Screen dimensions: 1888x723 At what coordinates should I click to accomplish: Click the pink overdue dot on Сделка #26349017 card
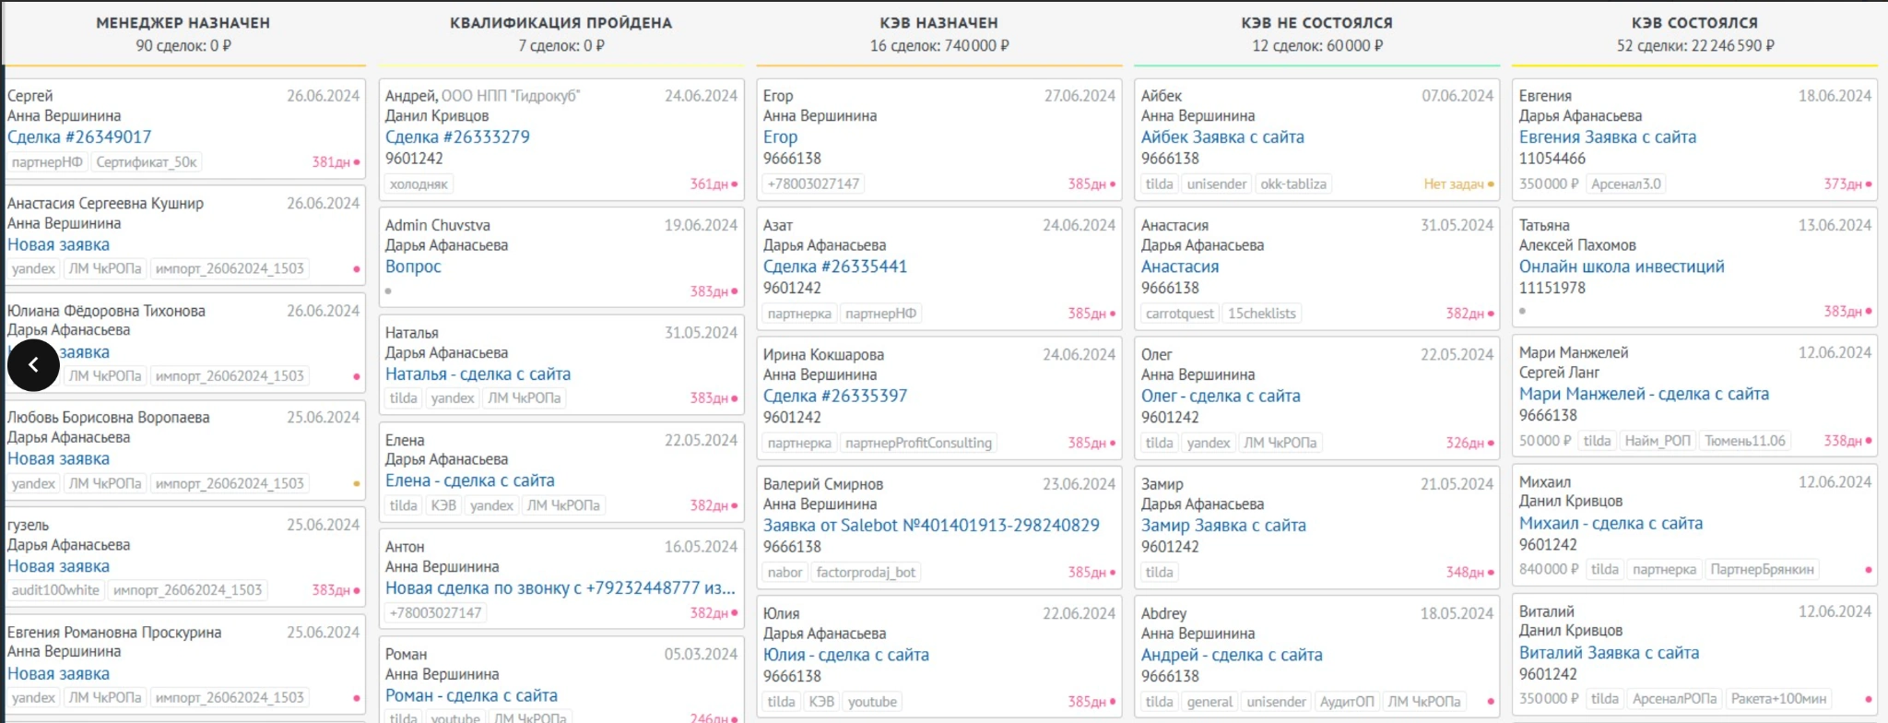(x=357, y=162)
